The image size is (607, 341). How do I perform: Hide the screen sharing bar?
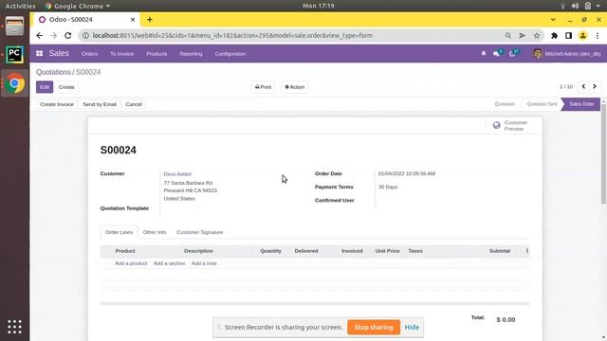412,327
